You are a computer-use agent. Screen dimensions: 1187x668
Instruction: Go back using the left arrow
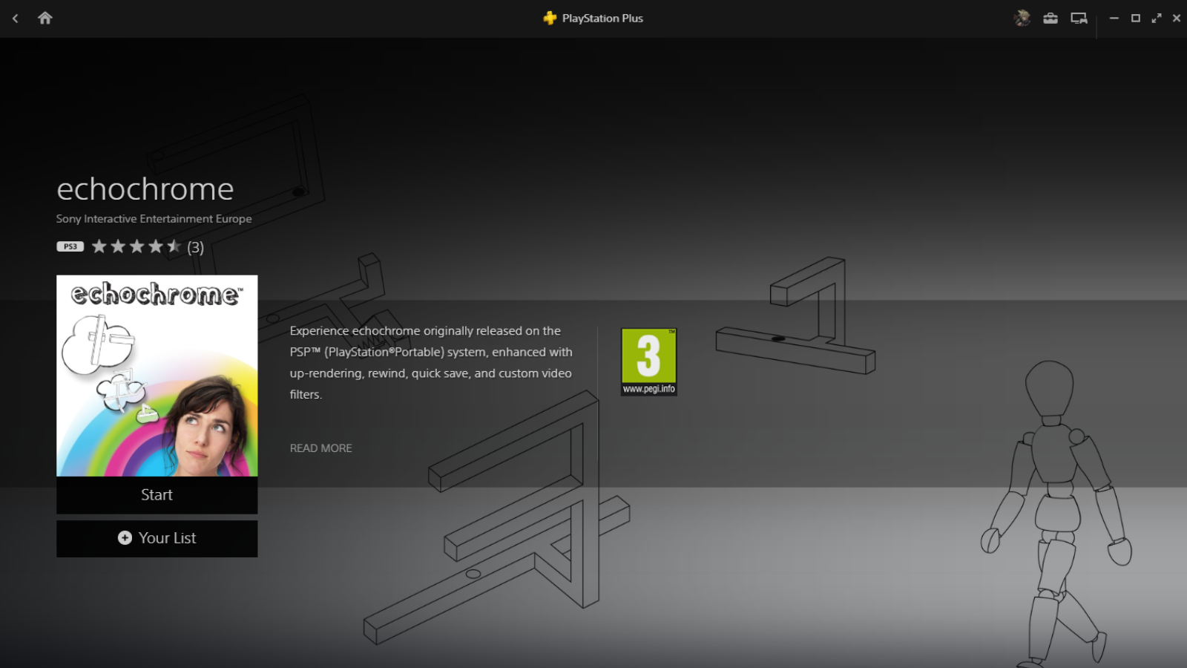(x=15, y=19)
